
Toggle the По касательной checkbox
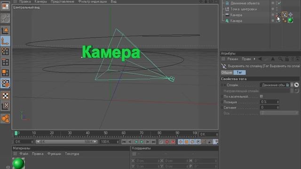[261, 96]
